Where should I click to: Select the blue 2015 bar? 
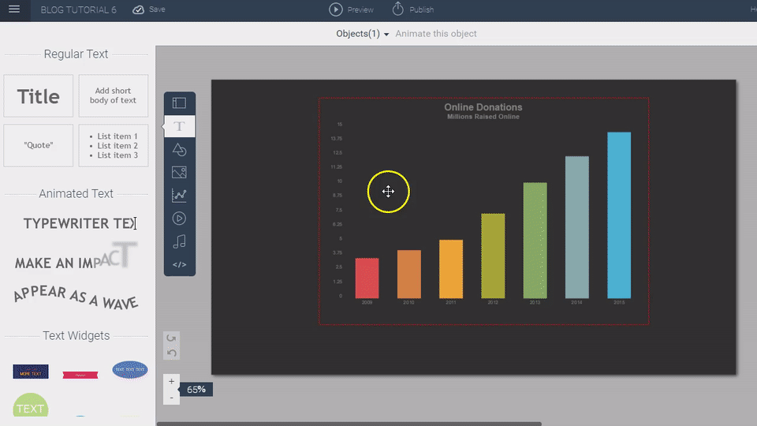[x=619, y=215]
